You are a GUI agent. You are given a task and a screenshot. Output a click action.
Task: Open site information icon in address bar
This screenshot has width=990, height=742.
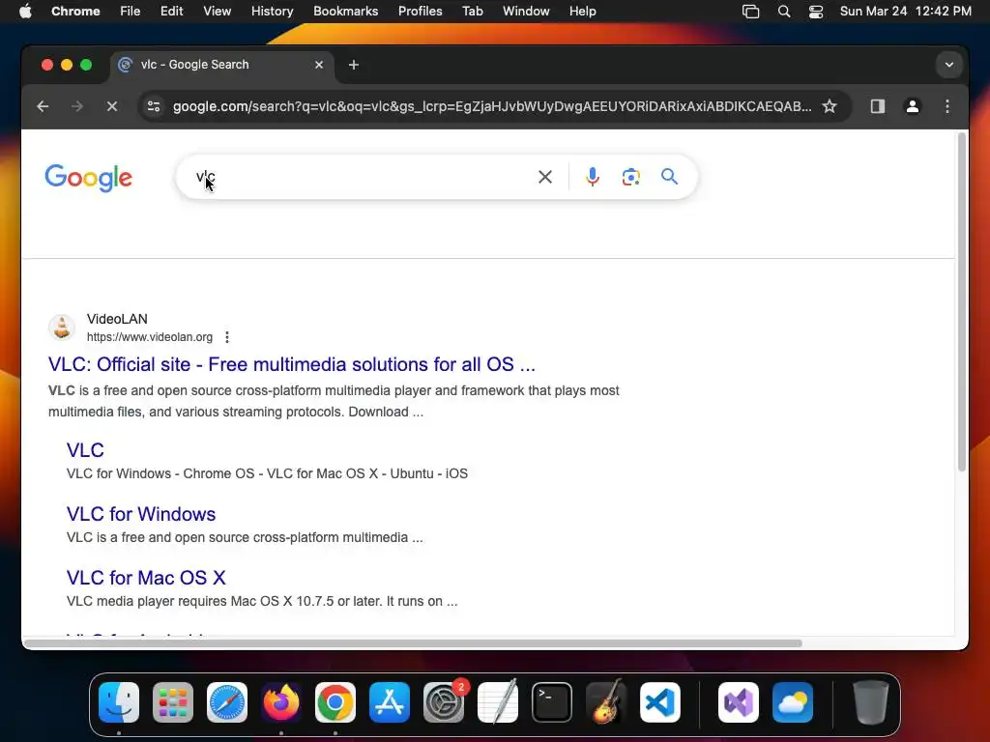coord(154,106)
